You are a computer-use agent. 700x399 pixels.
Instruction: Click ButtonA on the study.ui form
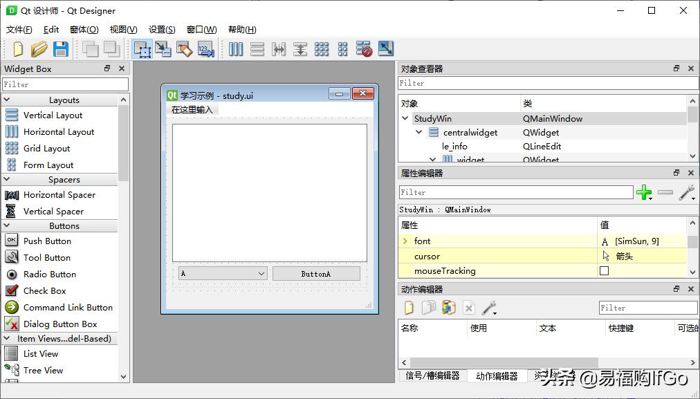[x=316, y=273]
